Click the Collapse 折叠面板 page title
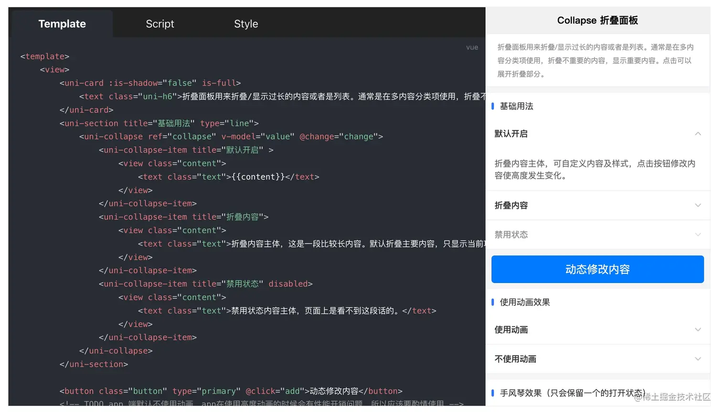The width and height of the screenshot is (722, 413). 597,21
